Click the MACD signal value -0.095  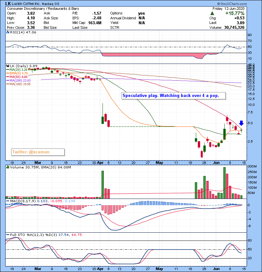(56, 201)
